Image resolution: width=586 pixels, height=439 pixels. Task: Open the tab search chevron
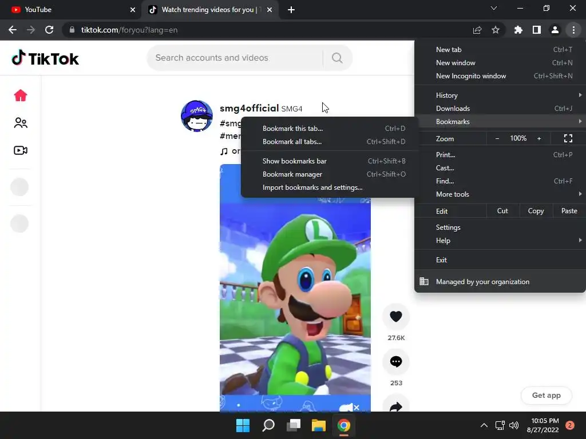pos(494,8)
